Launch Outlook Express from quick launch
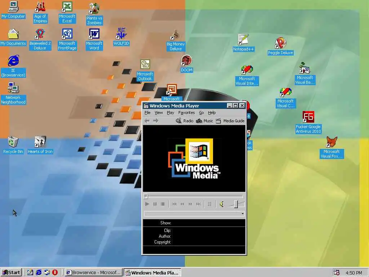369x277 pixels. click(47, 273)
